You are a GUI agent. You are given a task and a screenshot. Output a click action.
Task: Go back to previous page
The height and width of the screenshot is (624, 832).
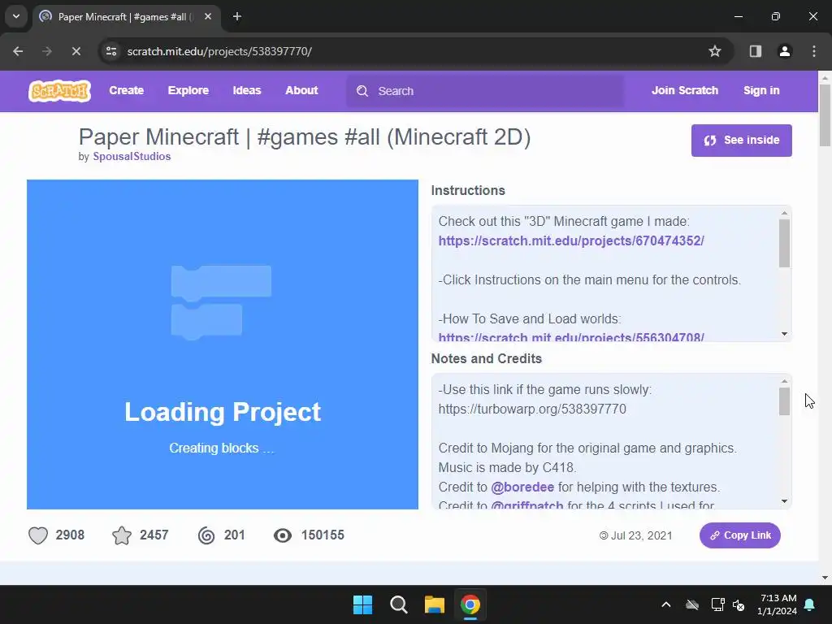pyautogui.click(x=18, y=51)
